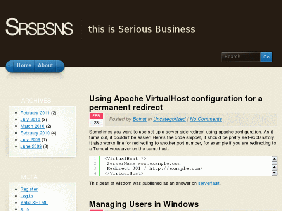Focus the Search input field
This screenshot has height=211, width=282.
click(x=240, y=57)
